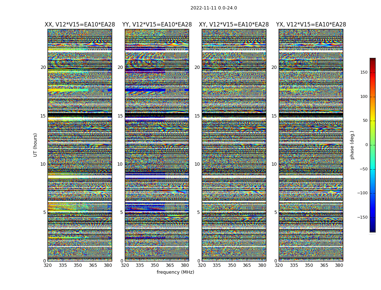
Task: Click the 5 hour tick on XY plot
Action: click(x=198, y=212)
